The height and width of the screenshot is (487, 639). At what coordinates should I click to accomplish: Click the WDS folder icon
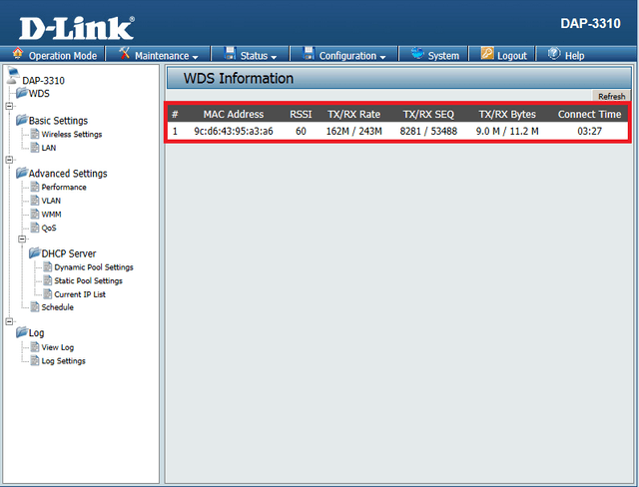click(21, 93)
